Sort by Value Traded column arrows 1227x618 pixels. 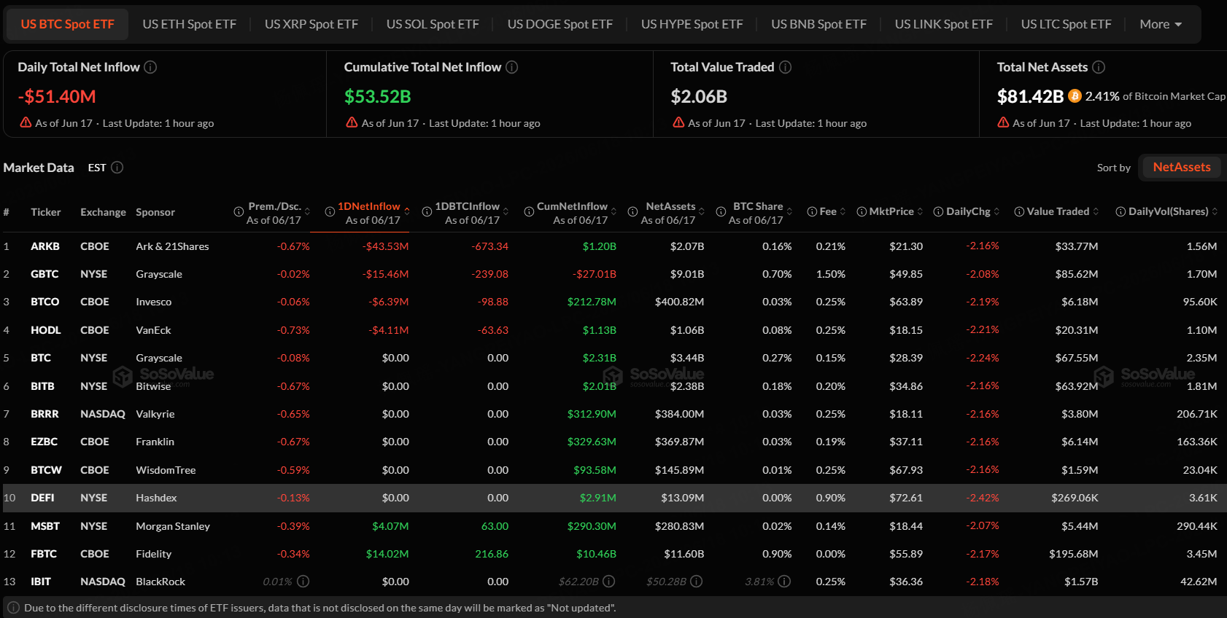(1096, 211)
